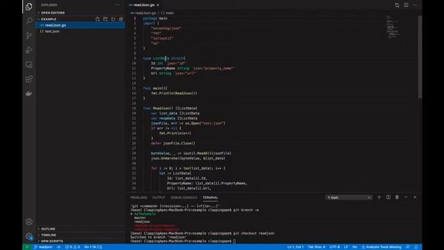Open Explorer panel more actions ellipsis

tap(117, 5)
